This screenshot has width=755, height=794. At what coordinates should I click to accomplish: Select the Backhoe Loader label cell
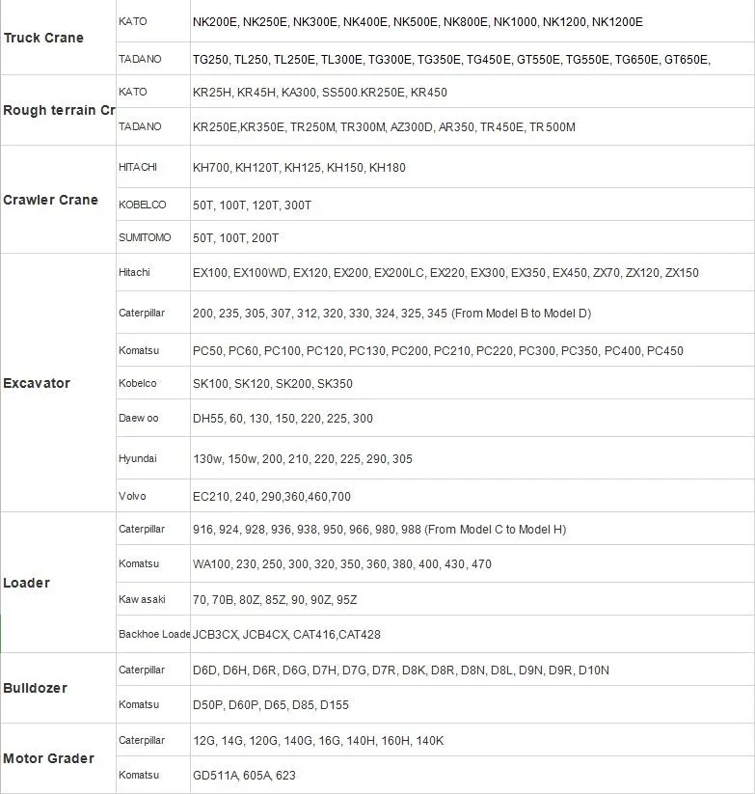(154, 634)
